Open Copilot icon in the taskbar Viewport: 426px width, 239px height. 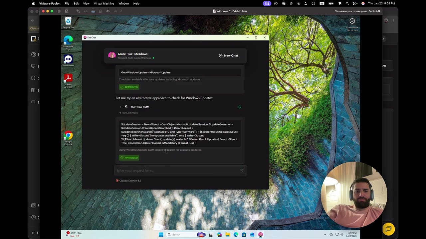[219, 235]
